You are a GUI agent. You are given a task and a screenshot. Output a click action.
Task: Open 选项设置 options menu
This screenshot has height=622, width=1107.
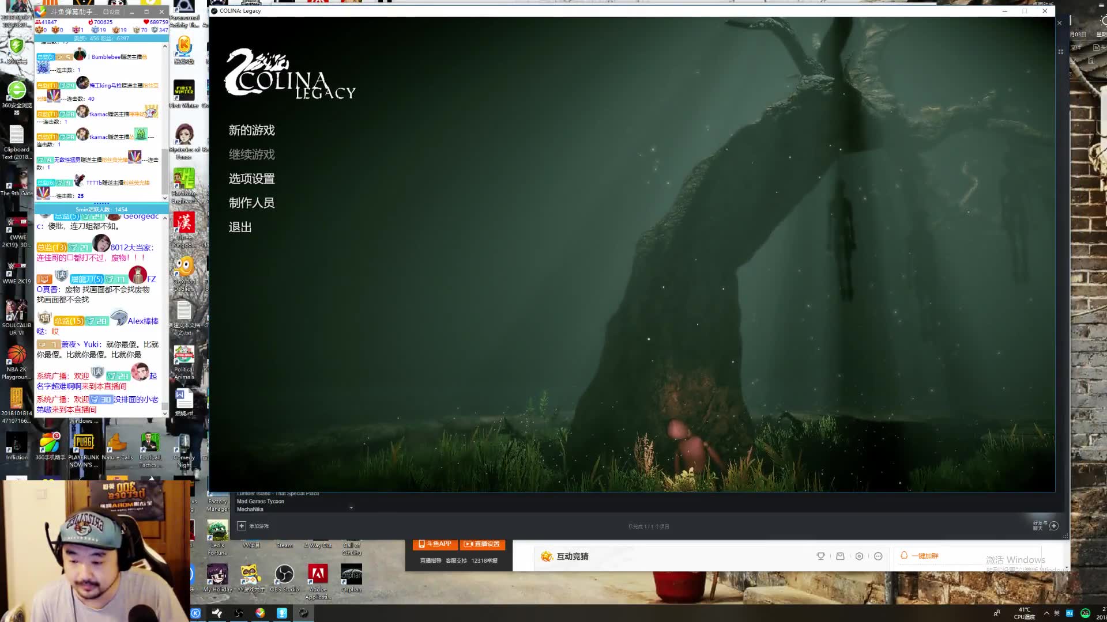251,179
